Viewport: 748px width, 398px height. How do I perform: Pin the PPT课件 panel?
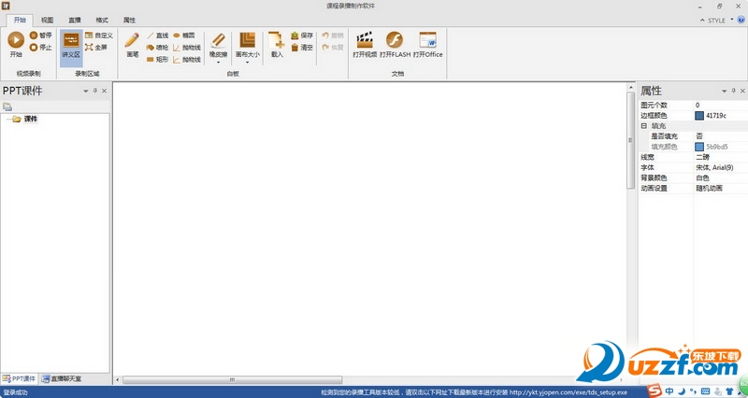coord(95,91)
